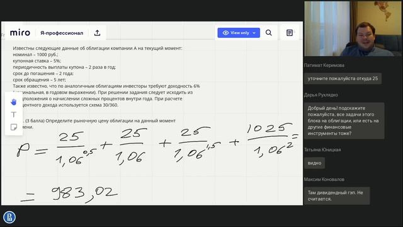Click the line 'номинал – 1000 руб.;'
Viewport: 403px width, 227px height.
(x=35, y=55)
